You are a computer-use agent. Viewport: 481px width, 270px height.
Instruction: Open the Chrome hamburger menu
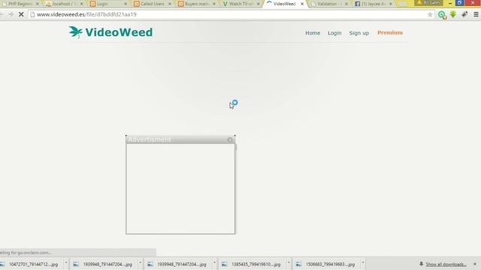tap(476, 14)
